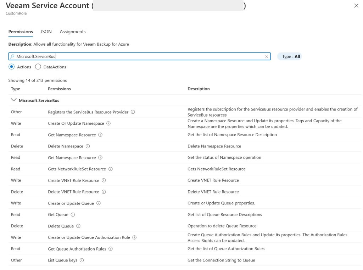363x270 pixels.
Task: Click info icon beside Create Or Update Namespace
Action: point(108,123)
